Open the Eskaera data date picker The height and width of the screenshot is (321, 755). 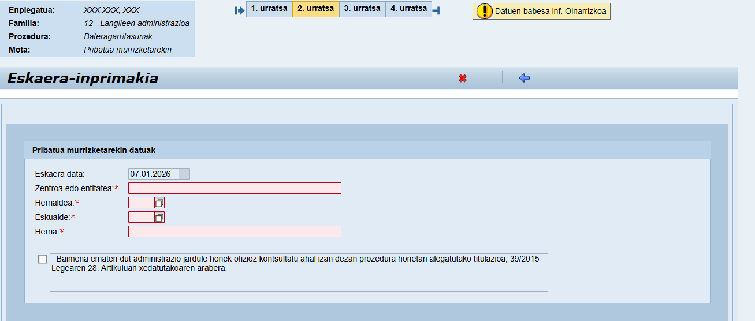pyautogui.click(x=184, y=174)
